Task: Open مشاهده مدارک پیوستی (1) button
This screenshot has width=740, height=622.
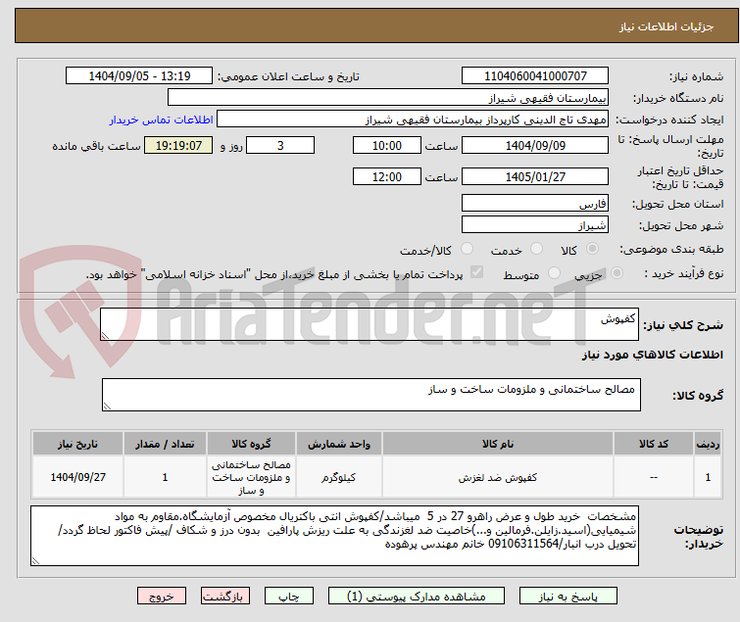Action: 417,597
